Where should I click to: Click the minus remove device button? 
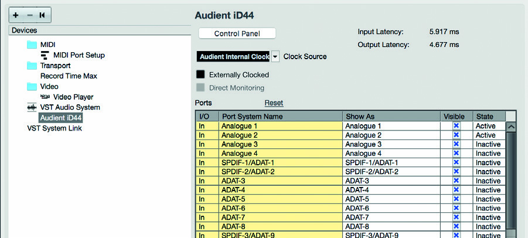tap(30, 15)
